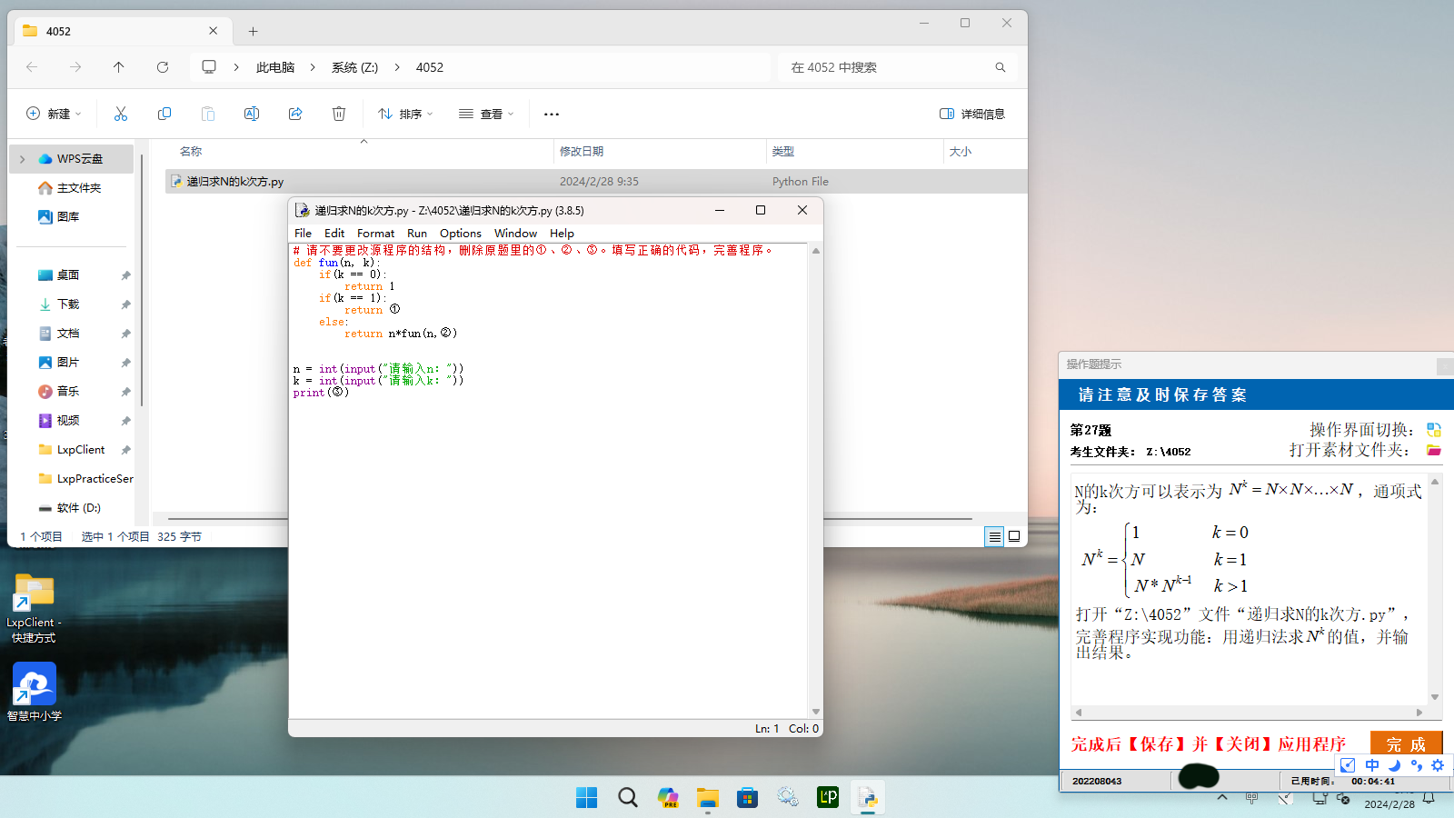Viewport: 1454px width, 818px height.
Task: Open the Format menu in IDLE
Action: click(375, 234)
